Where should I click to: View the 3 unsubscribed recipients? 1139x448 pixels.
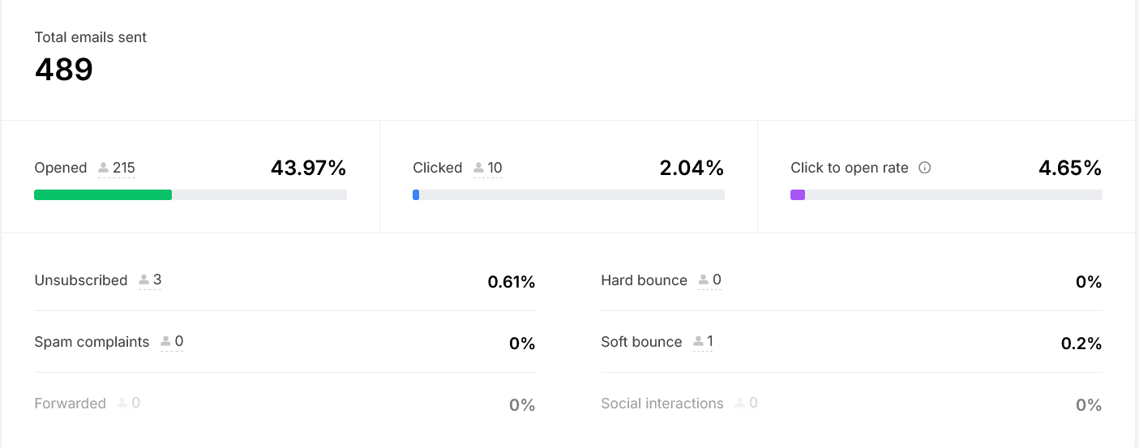157,279
